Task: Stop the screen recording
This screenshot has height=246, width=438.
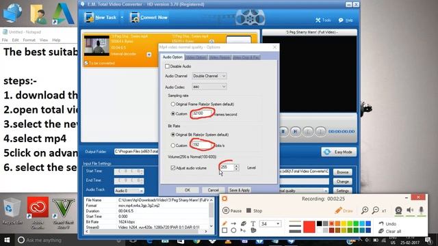Action: tap(254, 210)
